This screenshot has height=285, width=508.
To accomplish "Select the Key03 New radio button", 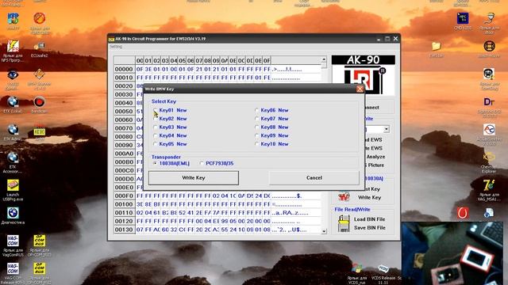I will click(156, 127).
